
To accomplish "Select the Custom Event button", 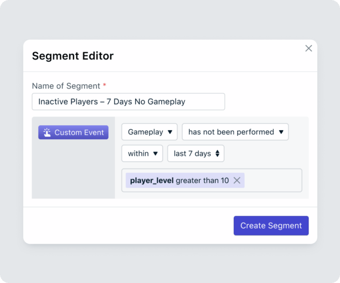I will tap(73, 133).
